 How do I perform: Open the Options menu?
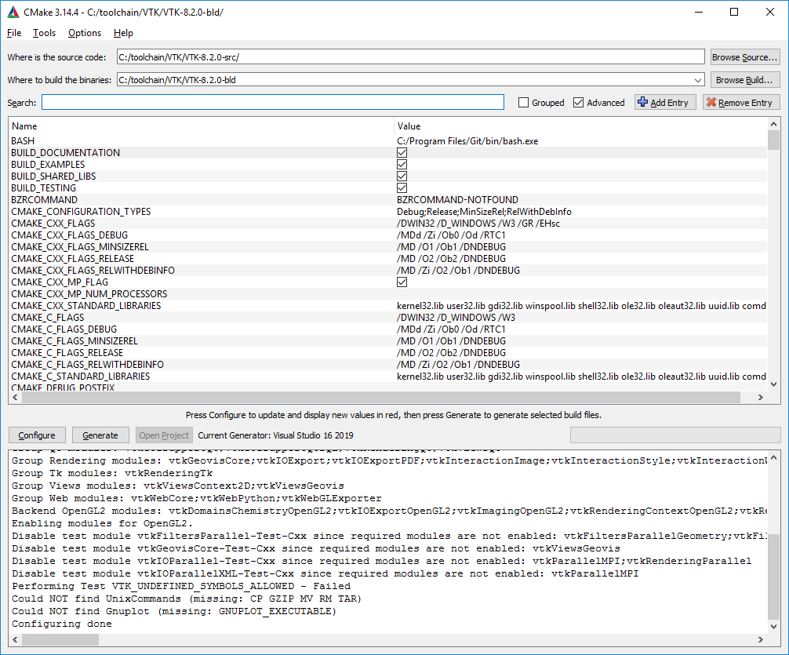[x=85, y=33]
